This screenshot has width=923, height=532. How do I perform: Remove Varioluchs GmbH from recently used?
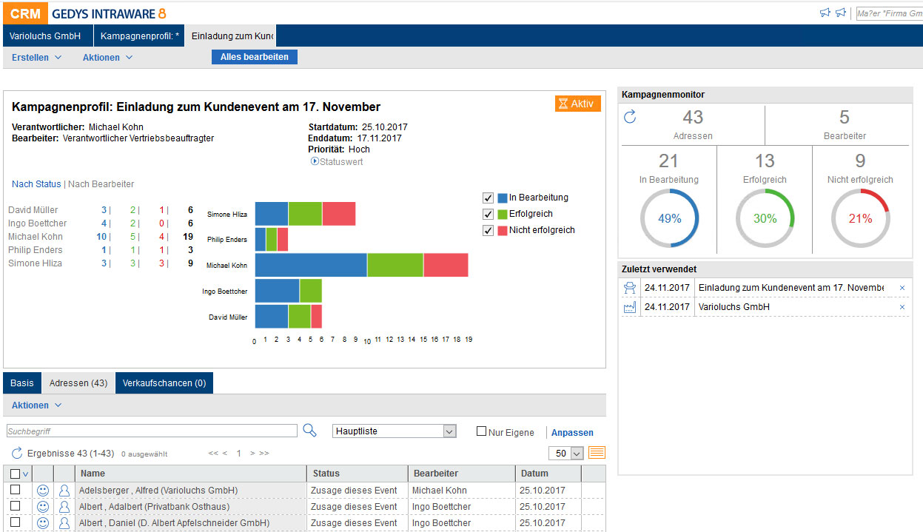pos(902,307)
